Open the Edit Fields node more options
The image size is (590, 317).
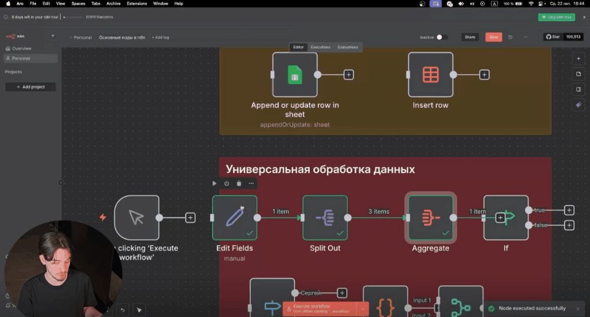coord(251,183)
